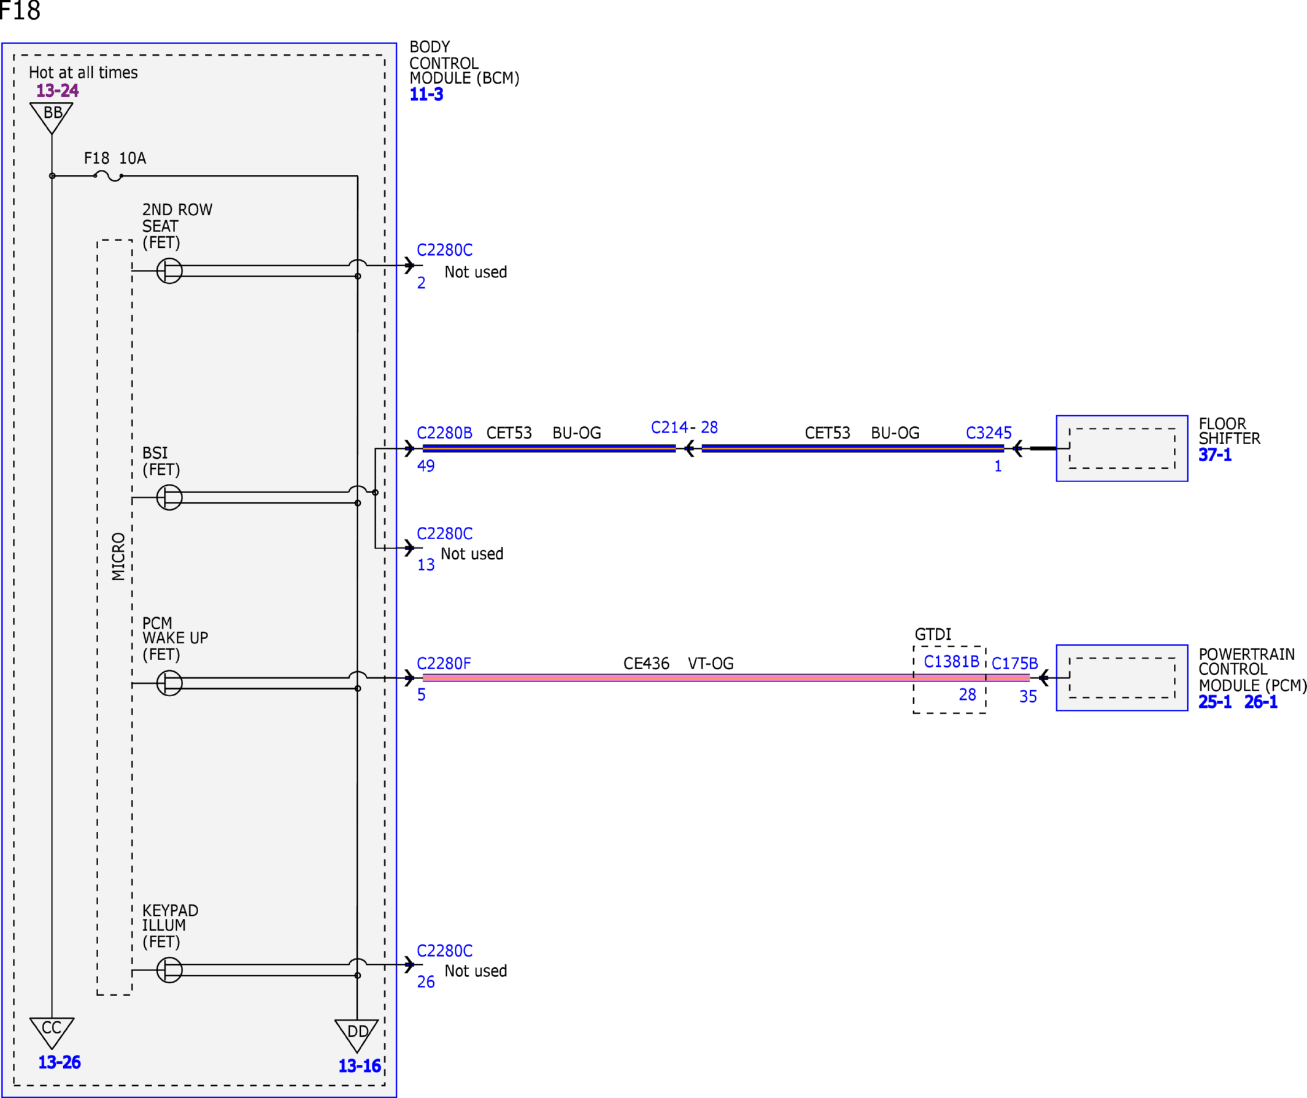Select the KEYPAD ILLUM FET symbol

click(x=169, y=970)
